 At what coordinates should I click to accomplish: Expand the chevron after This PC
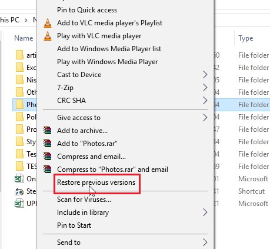point(26,20)
